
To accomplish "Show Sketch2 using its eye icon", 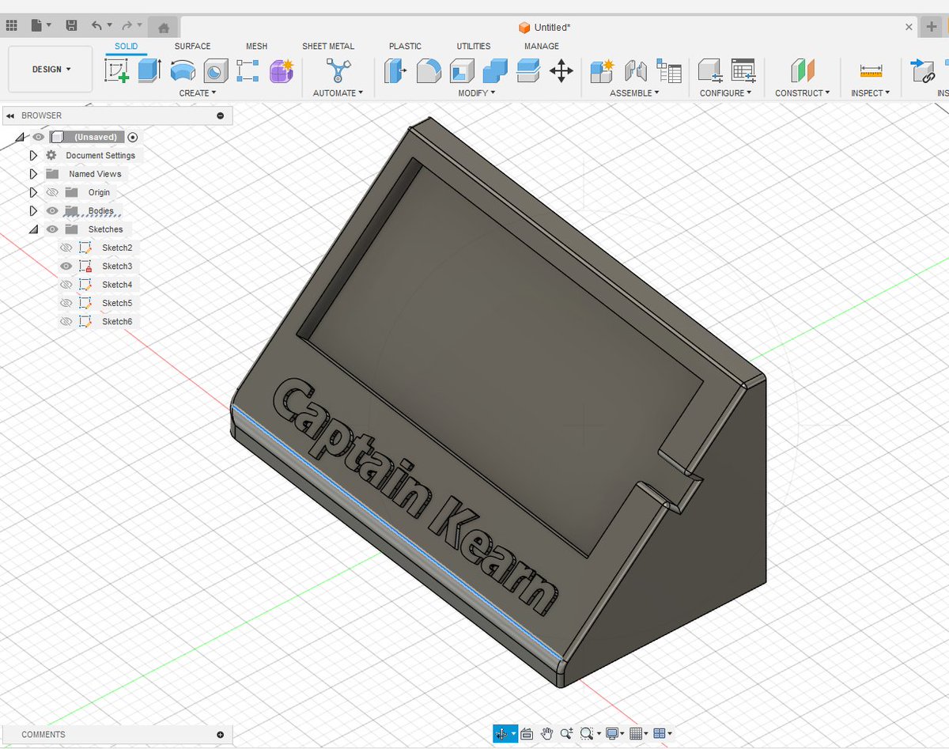I will [66, 248].
